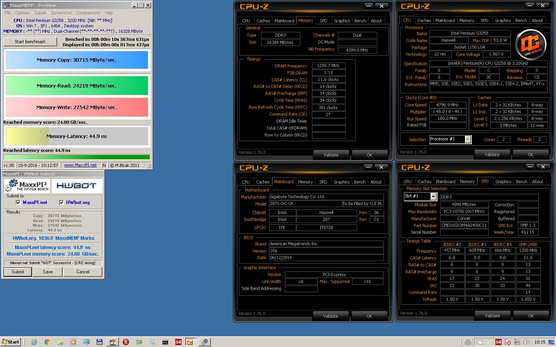Click the orange Z taskbar button
This screenshot has height=347, width=556.
point(190,342)
